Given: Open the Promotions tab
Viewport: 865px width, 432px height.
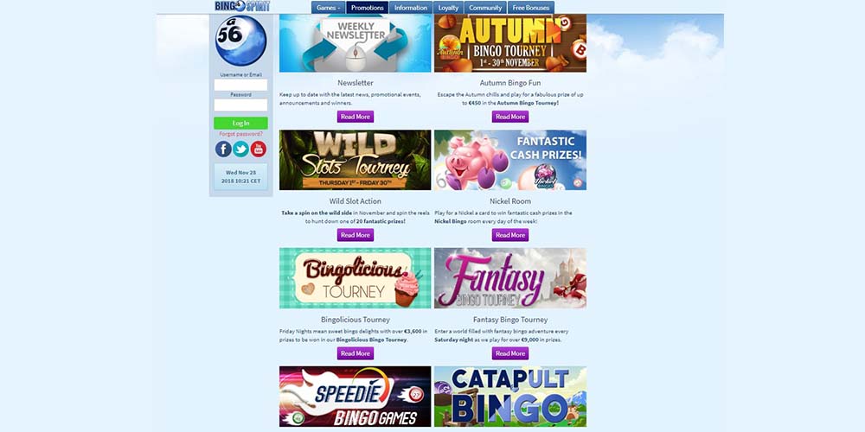Looking at the screenshot, I should point(368,8).
